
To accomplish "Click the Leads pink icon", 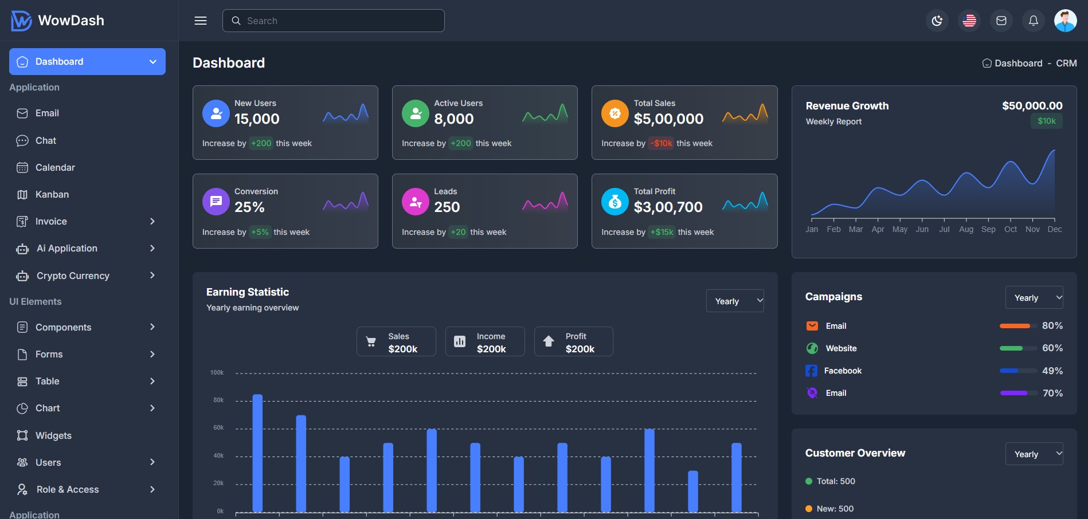I will click(416, 202).
